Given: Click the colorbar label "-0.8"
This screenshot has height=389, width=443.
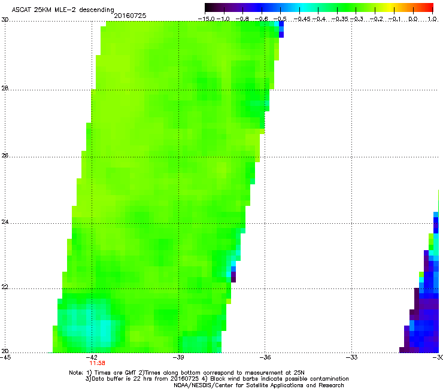Looking at the screenshot, I should (242, 19).
